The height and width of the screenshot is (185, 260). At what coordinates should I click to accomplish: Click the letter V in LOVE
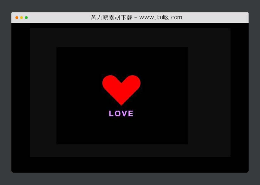[124, 113]
